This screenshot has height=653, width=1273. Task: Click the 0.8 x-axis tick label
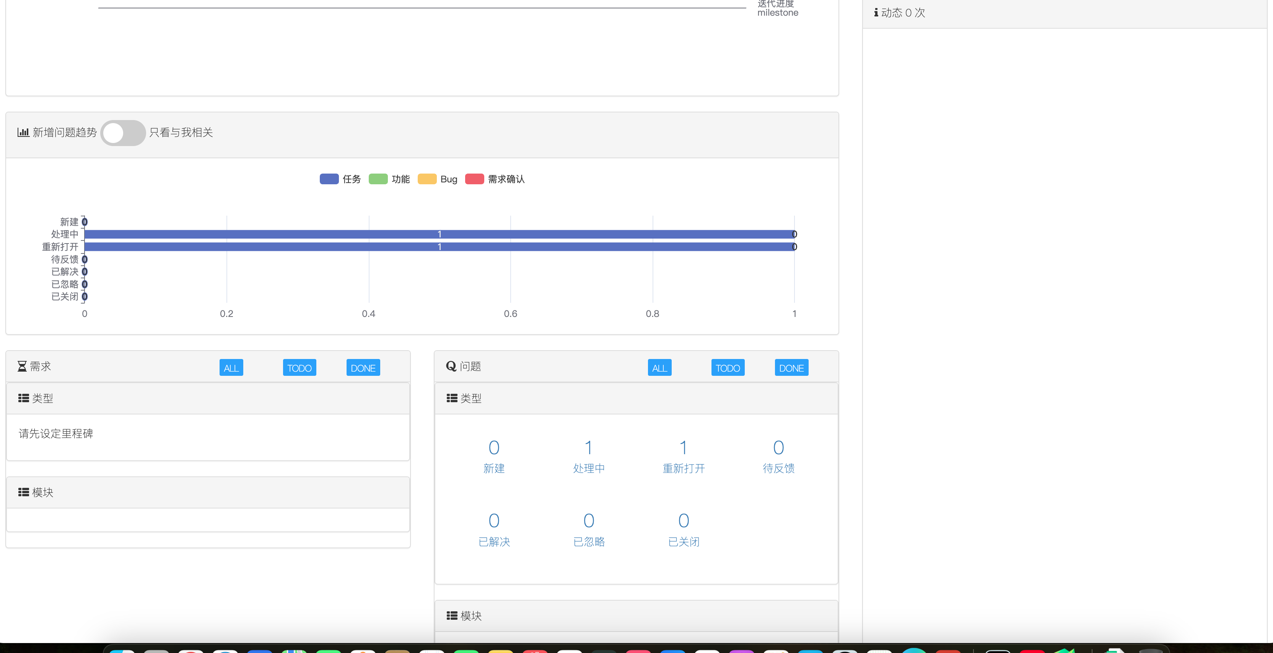(652, 314)
